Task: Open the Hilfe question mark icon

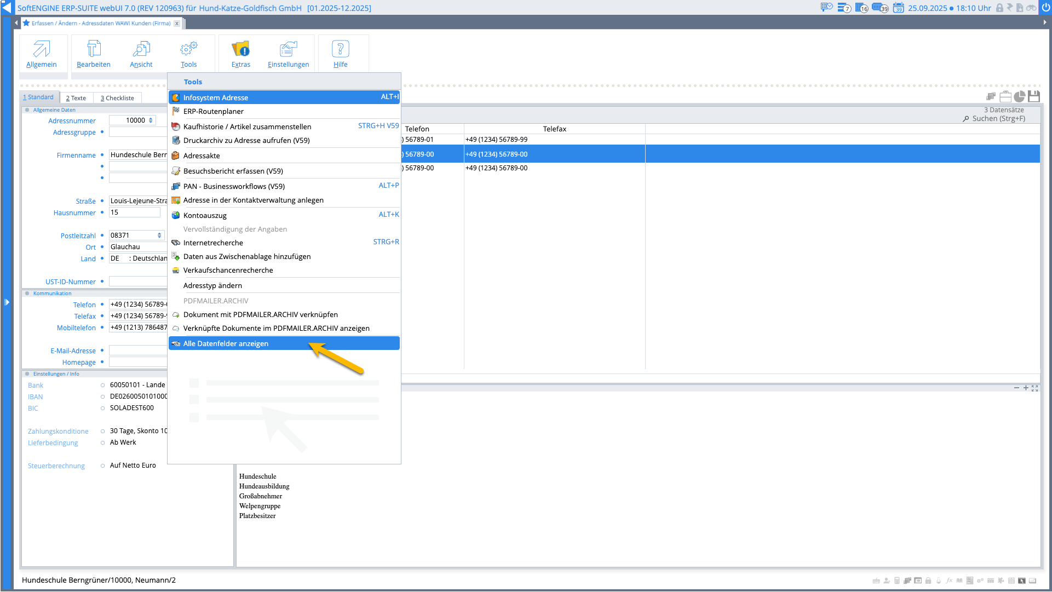Action: pyautogui.click(x=340, y=49)
